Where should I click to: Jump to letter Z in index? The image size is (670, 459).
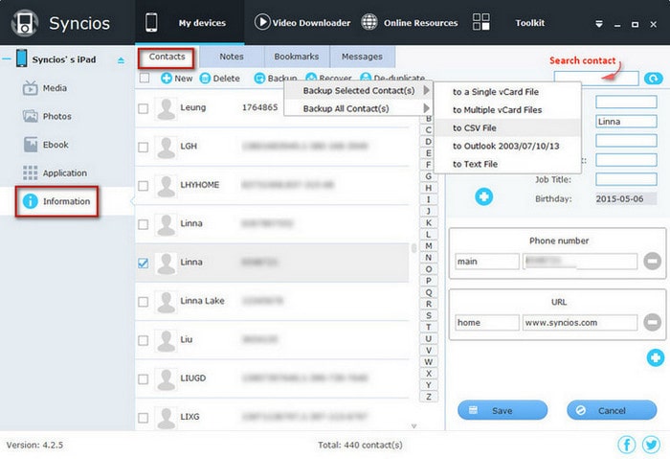(428, 397)
